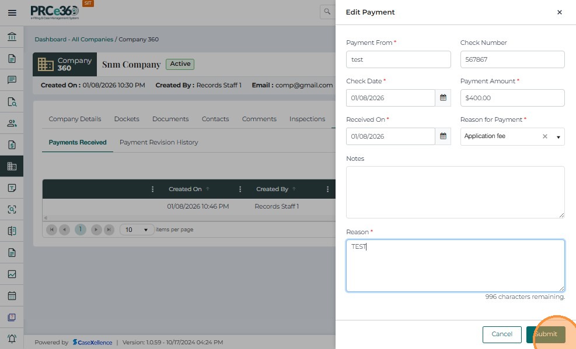Submit the payment edit

pos(546,334)
